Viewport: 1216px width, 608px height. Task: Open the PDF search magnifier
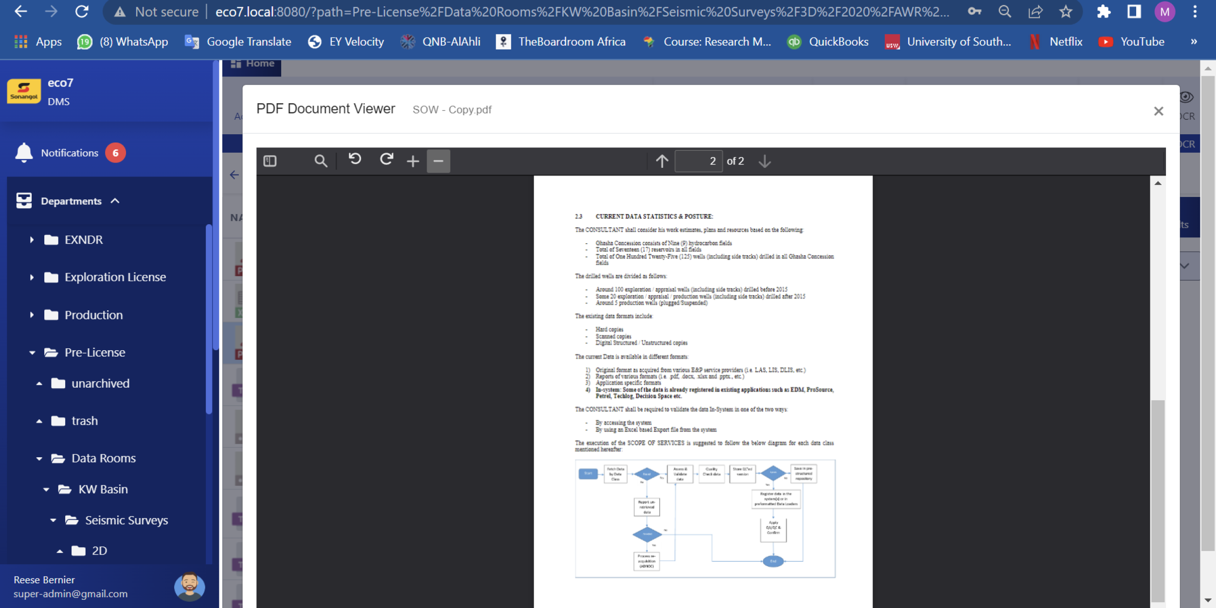tap(321, 161)
